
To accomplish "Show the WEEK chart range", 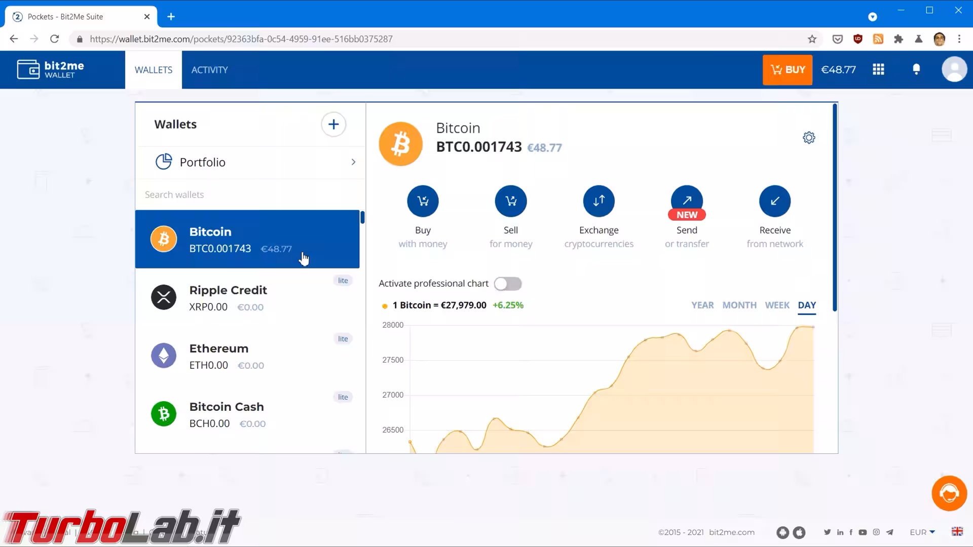I will coord(777,305).
